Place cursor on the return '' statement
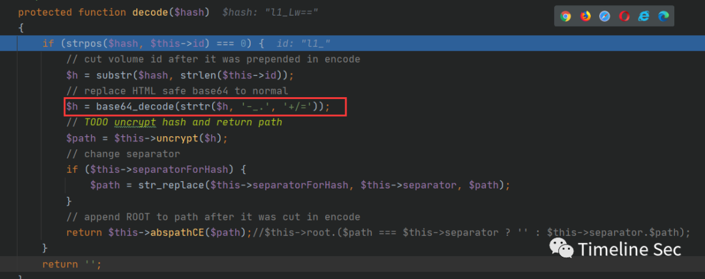The image size is (705, 279). point(72,264)
